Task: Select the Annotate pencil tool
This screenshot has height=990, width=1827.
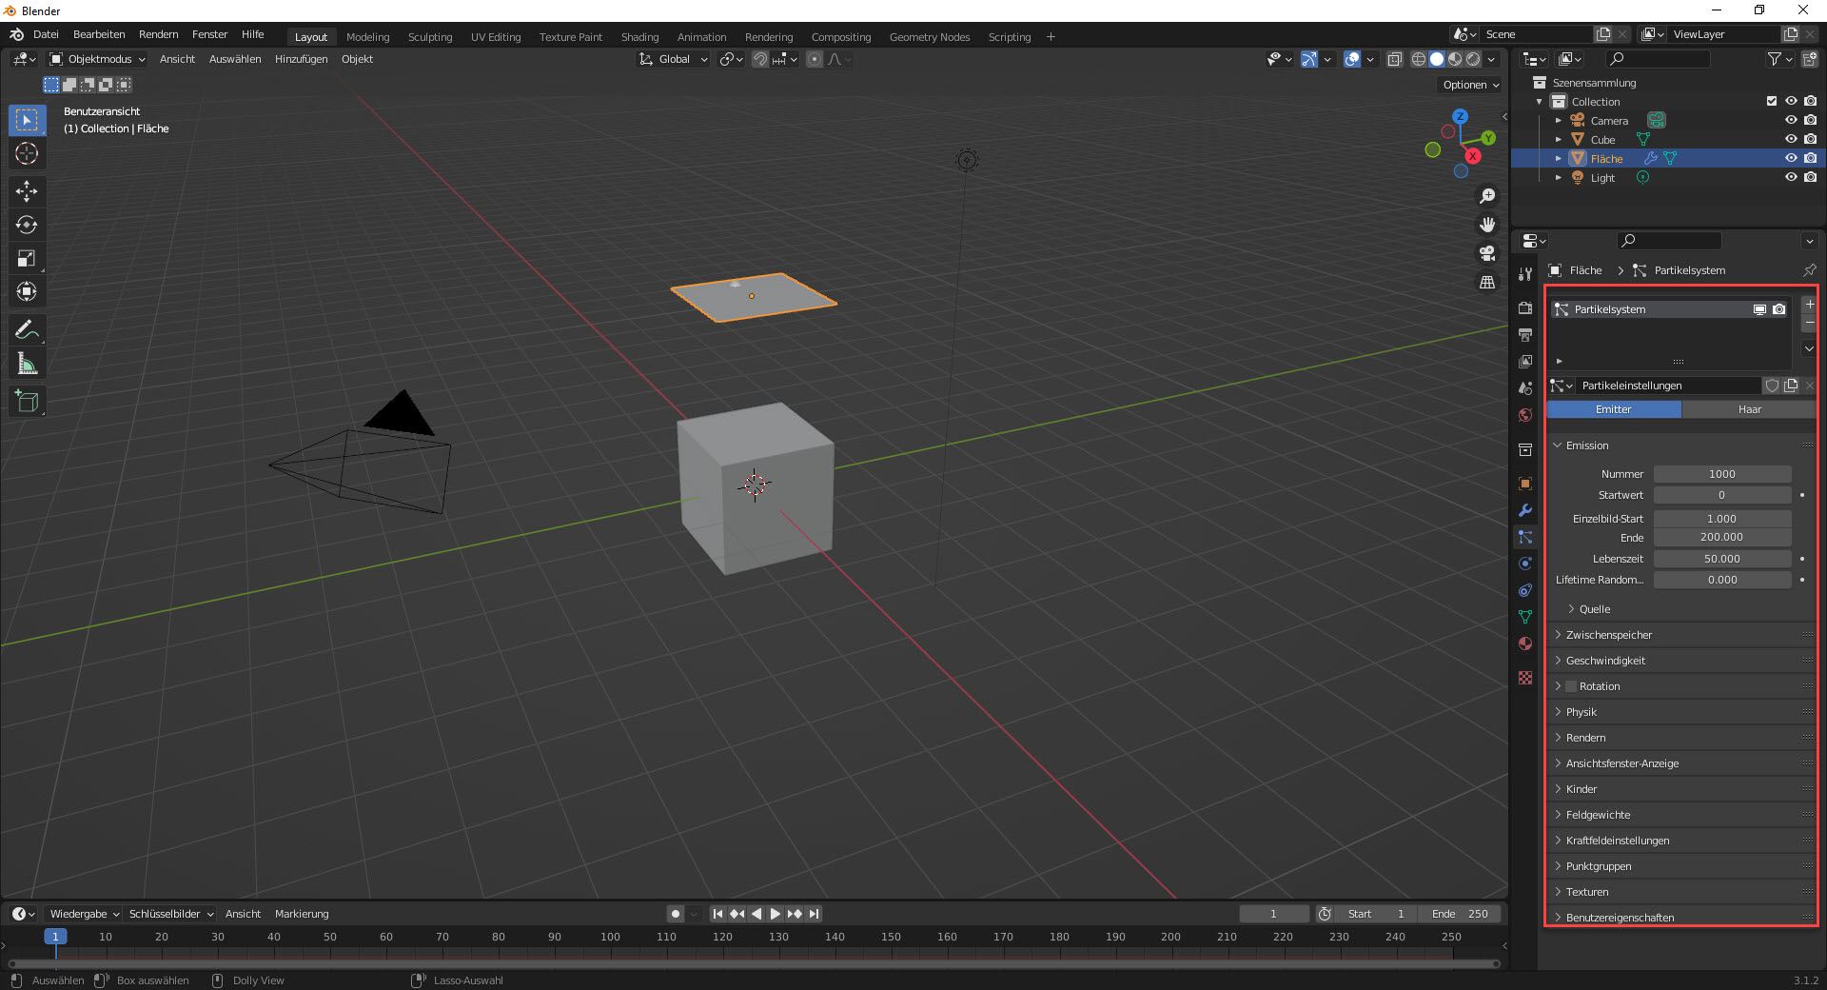Action: [x=27, y=330]
